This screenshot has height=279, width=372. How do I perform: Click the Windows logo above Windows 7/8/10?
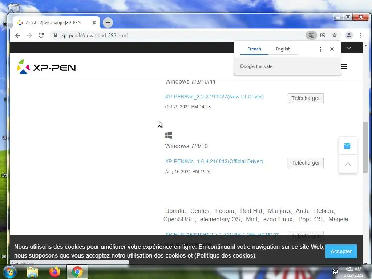169,135
